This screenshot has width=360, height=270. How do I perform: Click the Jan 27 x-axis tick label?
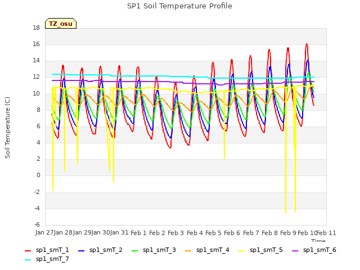(x=44, y=232)
